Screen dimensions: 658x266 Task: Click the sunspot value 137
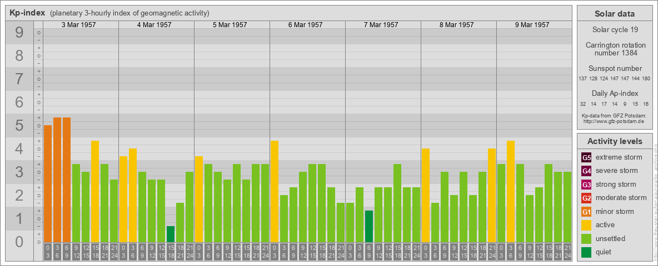[582, 79]
